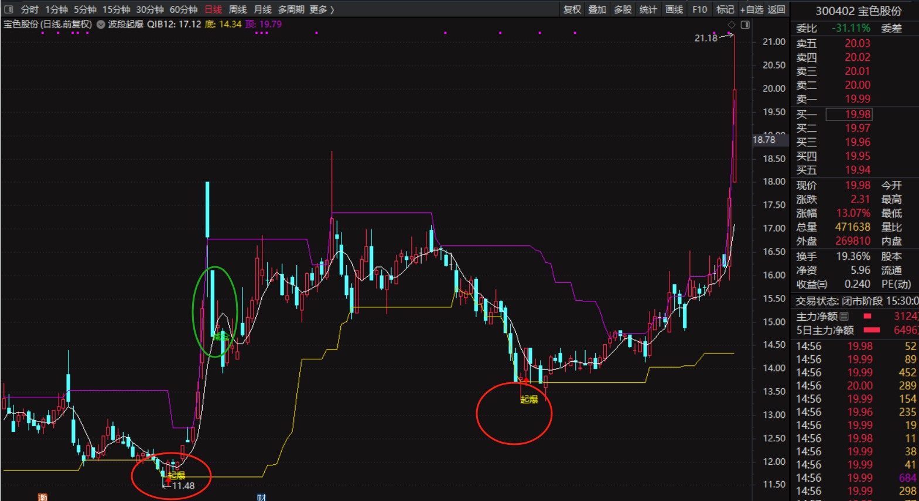919x501 pixels.
Task: Add stock with +自选 button
Action: [751, 9]
